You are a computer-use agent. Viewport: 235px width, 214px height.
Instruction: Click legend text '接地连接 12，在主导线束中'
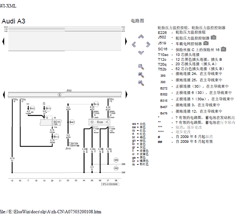click(x=199, y=111)
